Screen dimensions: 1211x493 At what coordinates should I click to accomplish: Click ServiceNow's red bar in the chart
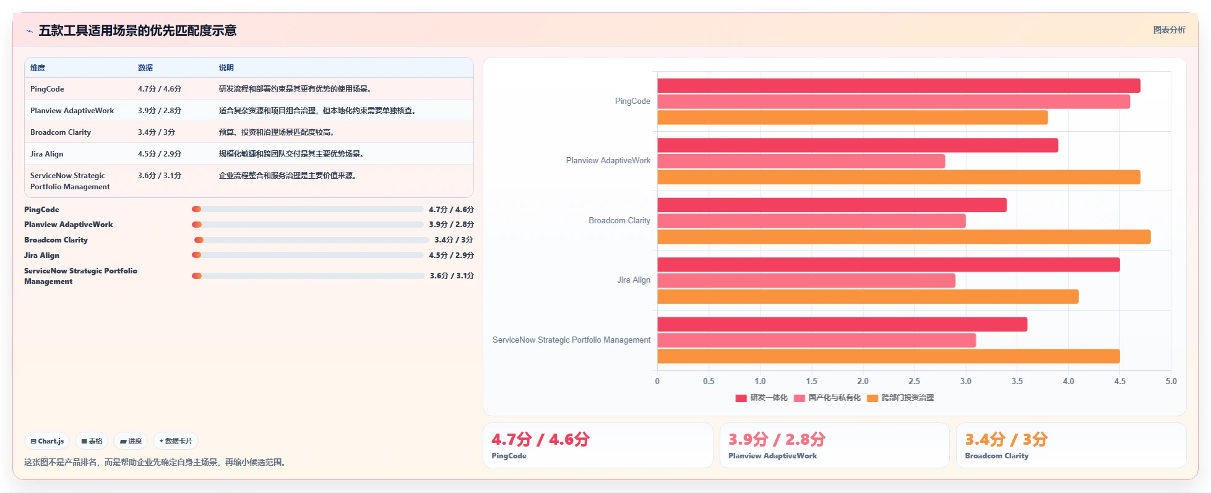point(842,324)
